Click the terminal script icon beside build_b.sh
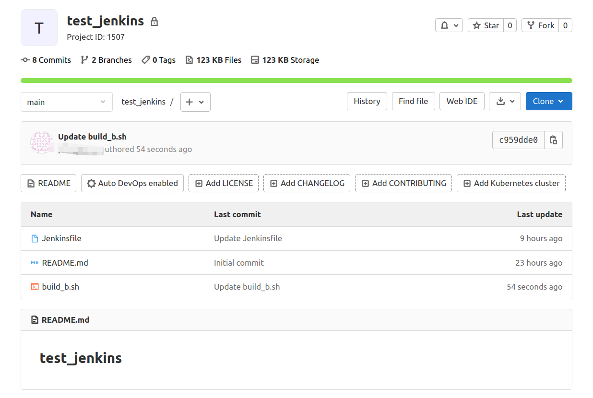 34,286
